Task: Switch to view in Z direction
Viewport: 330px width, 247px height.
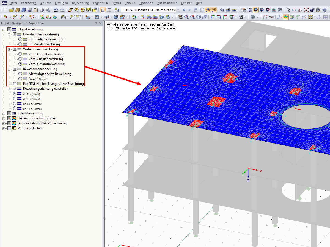Action: [225, 17]
